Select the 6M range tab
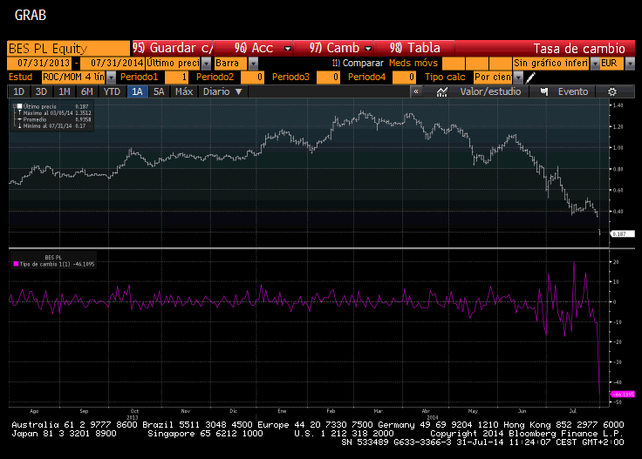The width and height of the screenshot is (642, 459). tap(87, 91)
